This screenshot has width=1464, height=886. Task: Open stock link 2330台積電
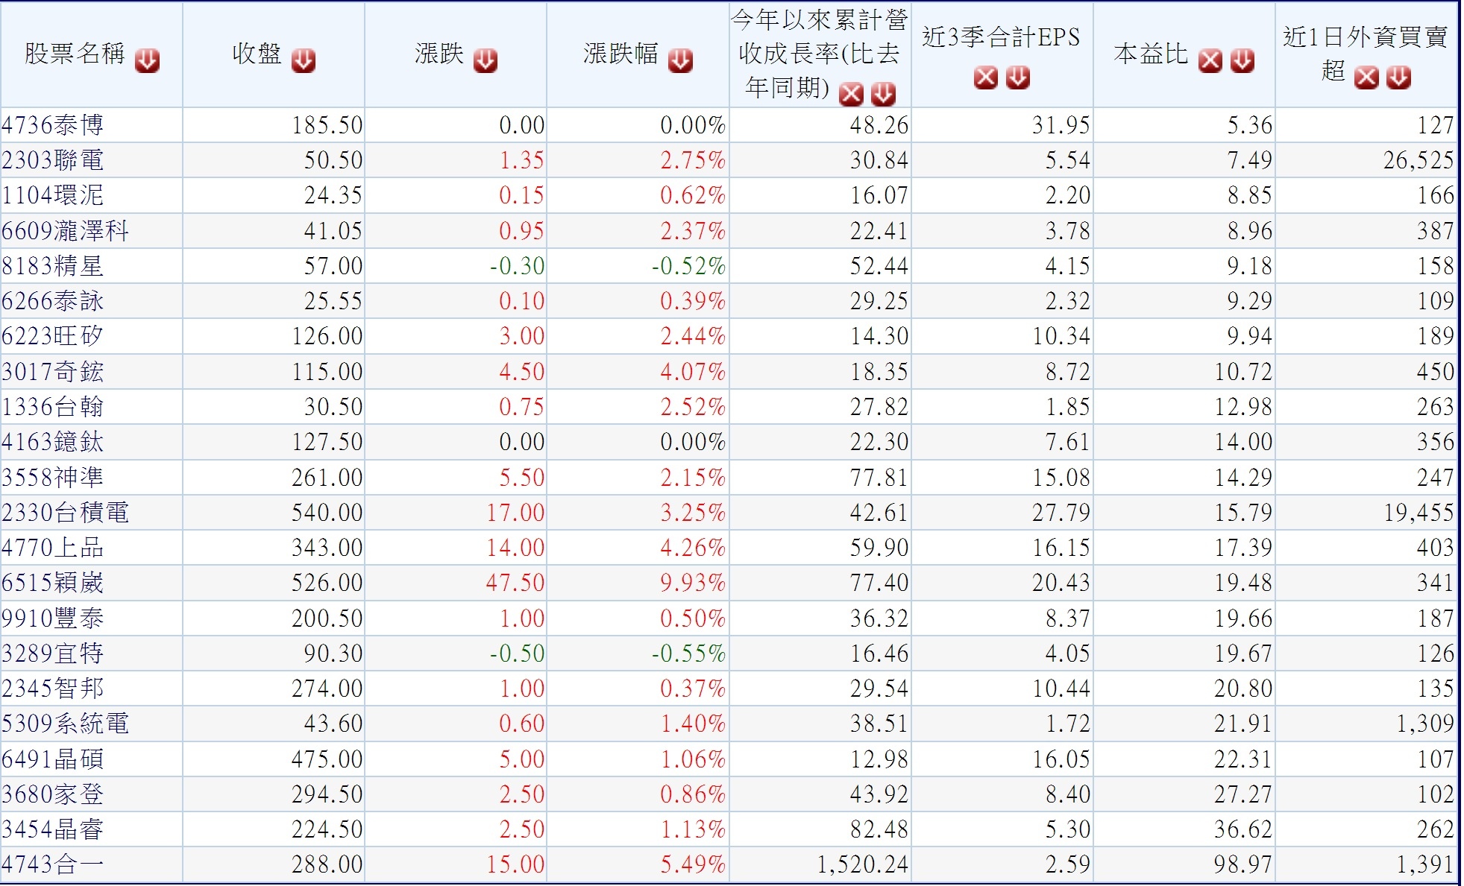(66, 513)
